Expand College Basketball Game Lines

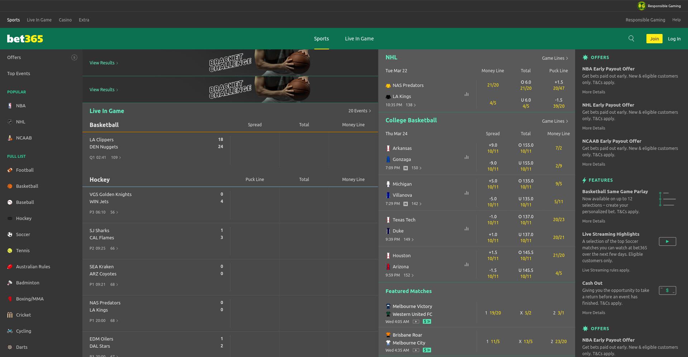pyautogui.click(x=555, y=121)
